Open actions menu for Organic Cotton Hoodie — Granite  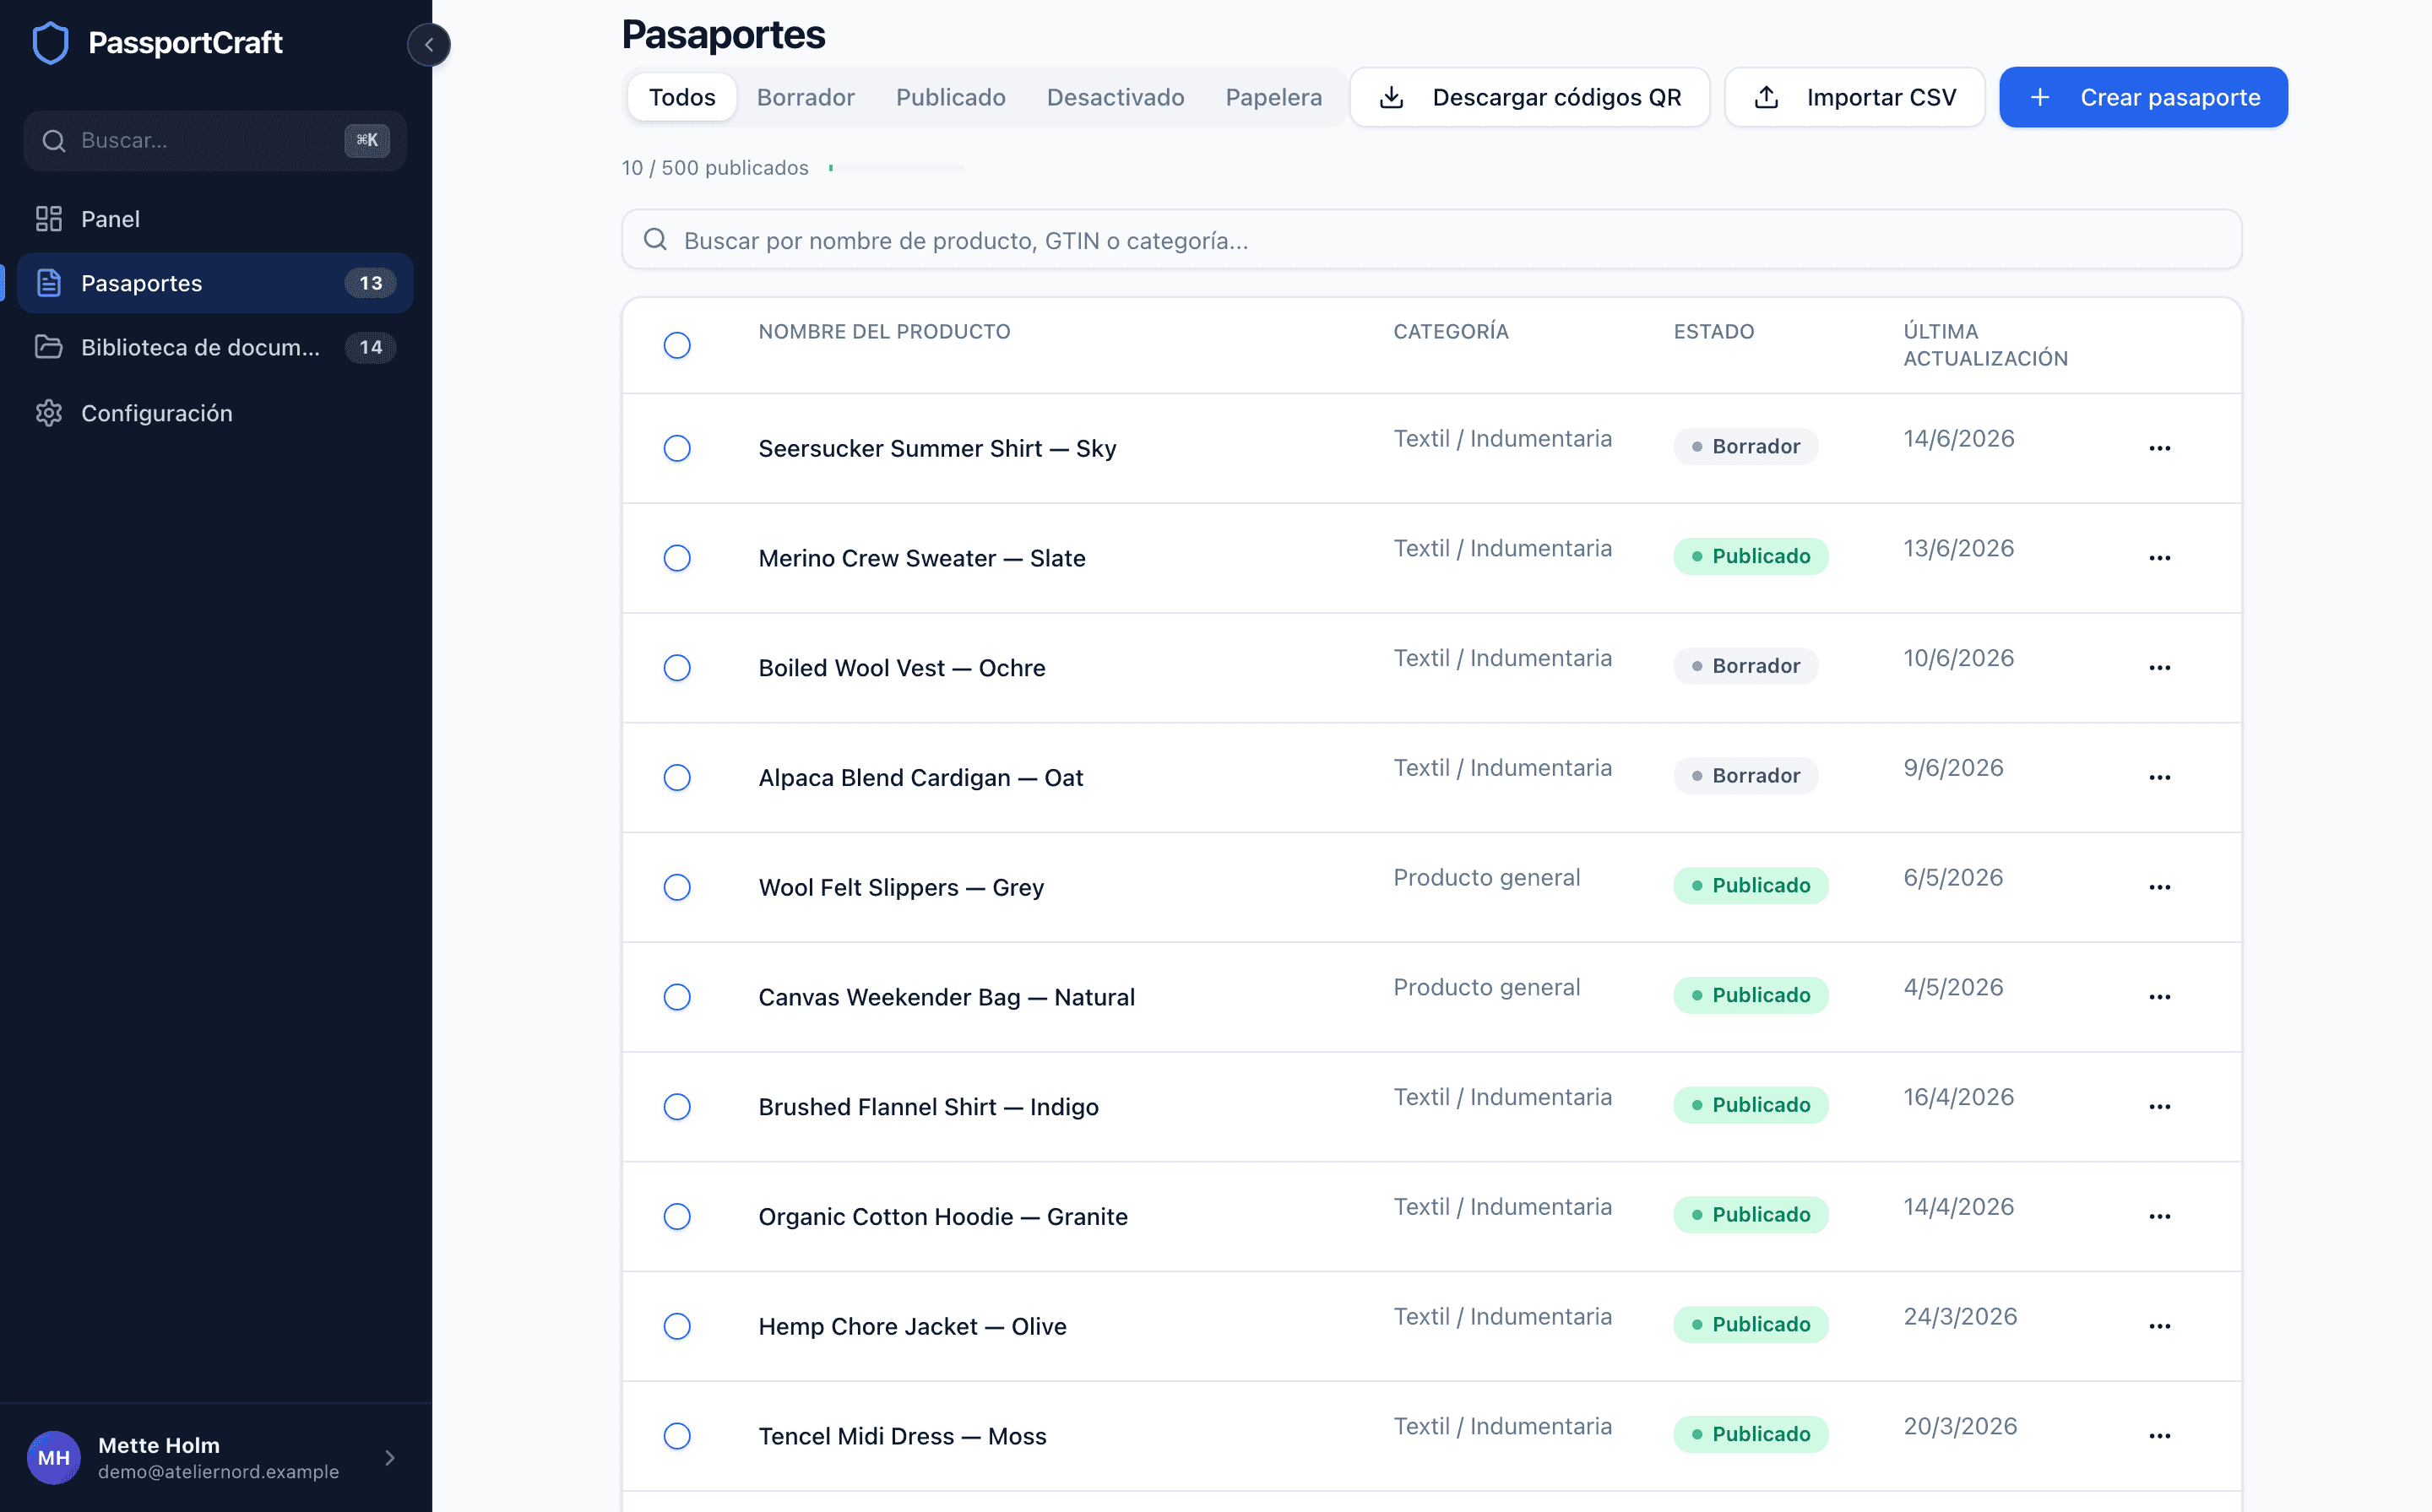(2160, 1216)
